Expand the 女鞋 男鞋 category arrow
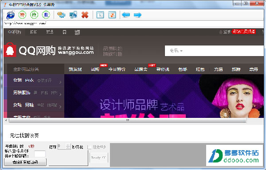This screenshot has width=266, height=170. pyautogui.click(x=60, y=106)
